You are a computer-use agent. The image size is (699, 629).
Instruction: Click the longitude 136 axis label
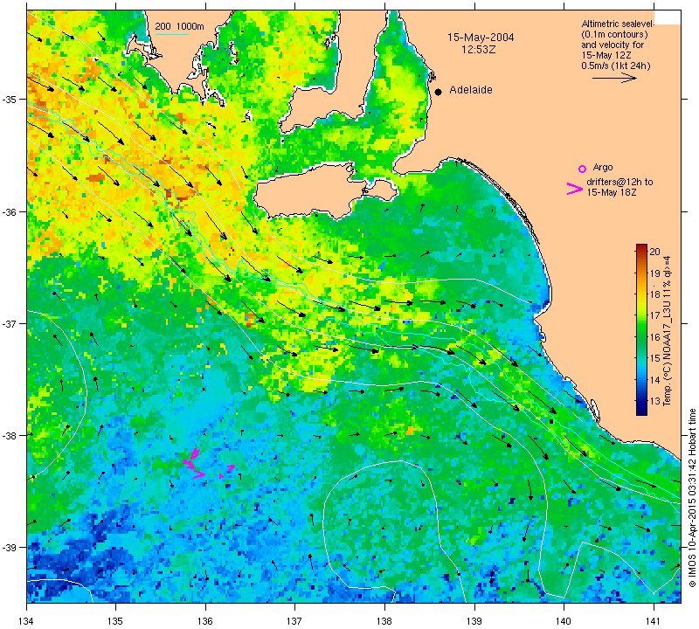(205, 620)
